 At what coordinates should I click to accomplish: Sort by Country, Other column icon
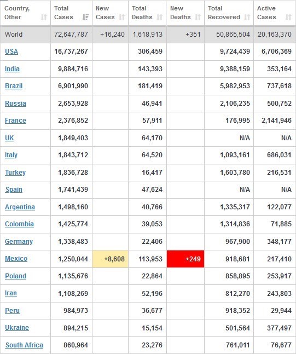[x=44, y=17]
